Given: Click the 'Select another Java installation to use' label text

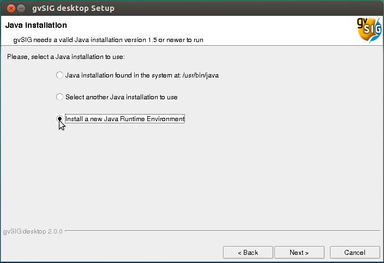Looking at the screenshot, I should pos(122,97).
